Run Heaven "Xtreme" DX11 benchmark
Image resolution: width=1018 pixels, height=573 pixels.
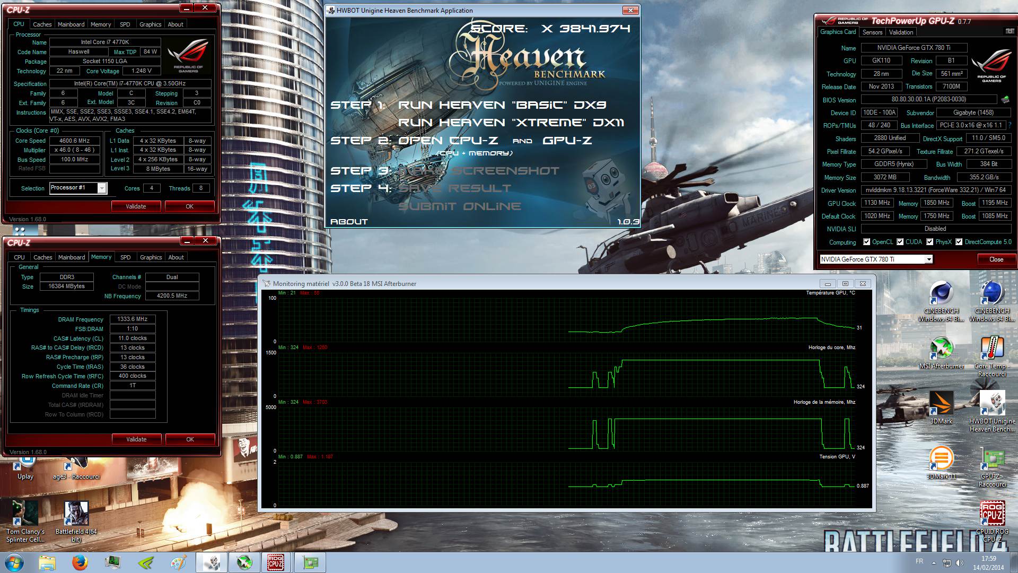(x=511, y=123)
